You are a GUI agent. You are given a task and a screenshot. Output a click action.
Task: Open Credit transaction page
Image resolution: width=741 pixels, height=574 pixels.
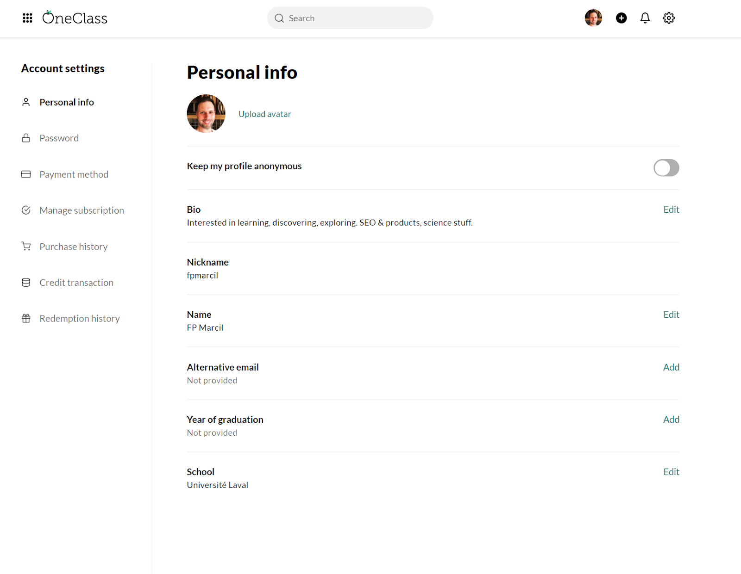point(76,283)
